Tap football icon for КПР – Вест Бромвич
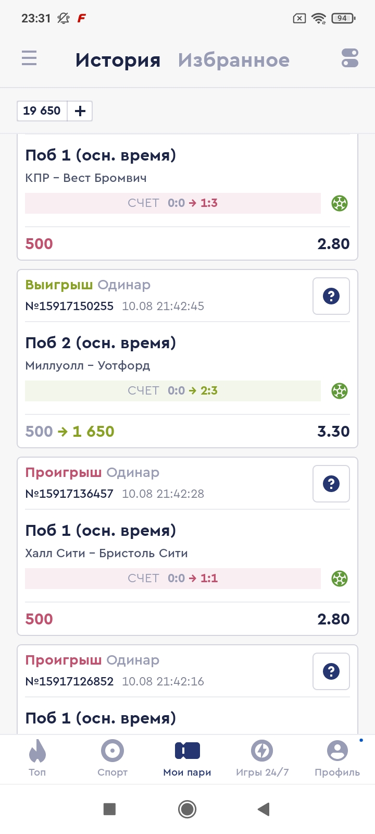The height and width of the screenshot is (834, 375). 340,203
